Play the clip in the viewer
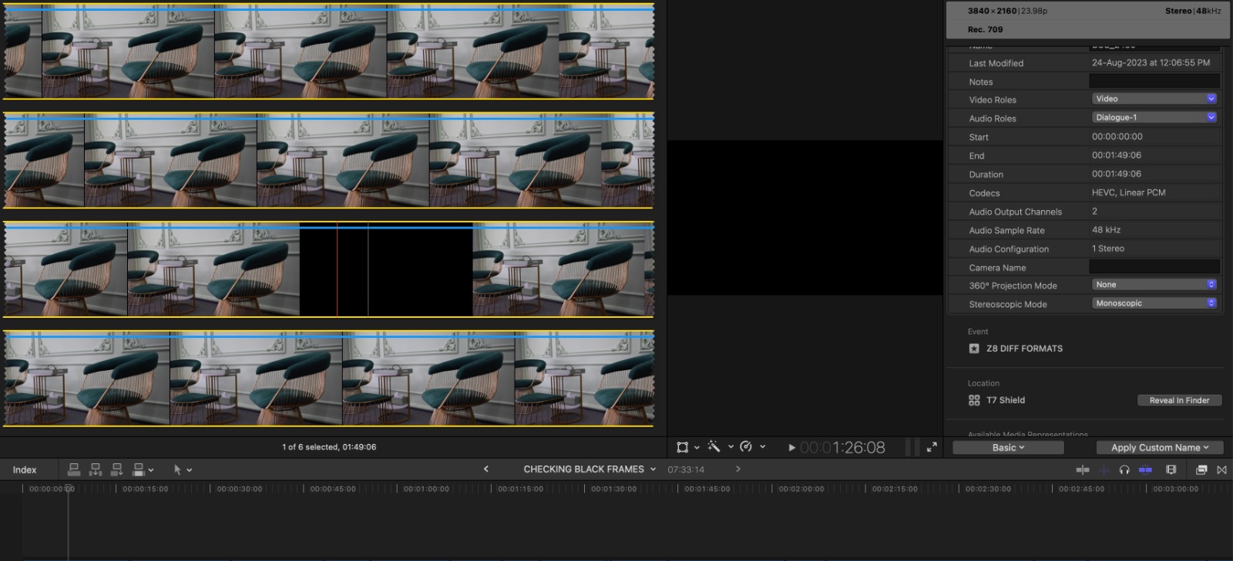Screen dimensions: 1233x561 pos(791,447)
